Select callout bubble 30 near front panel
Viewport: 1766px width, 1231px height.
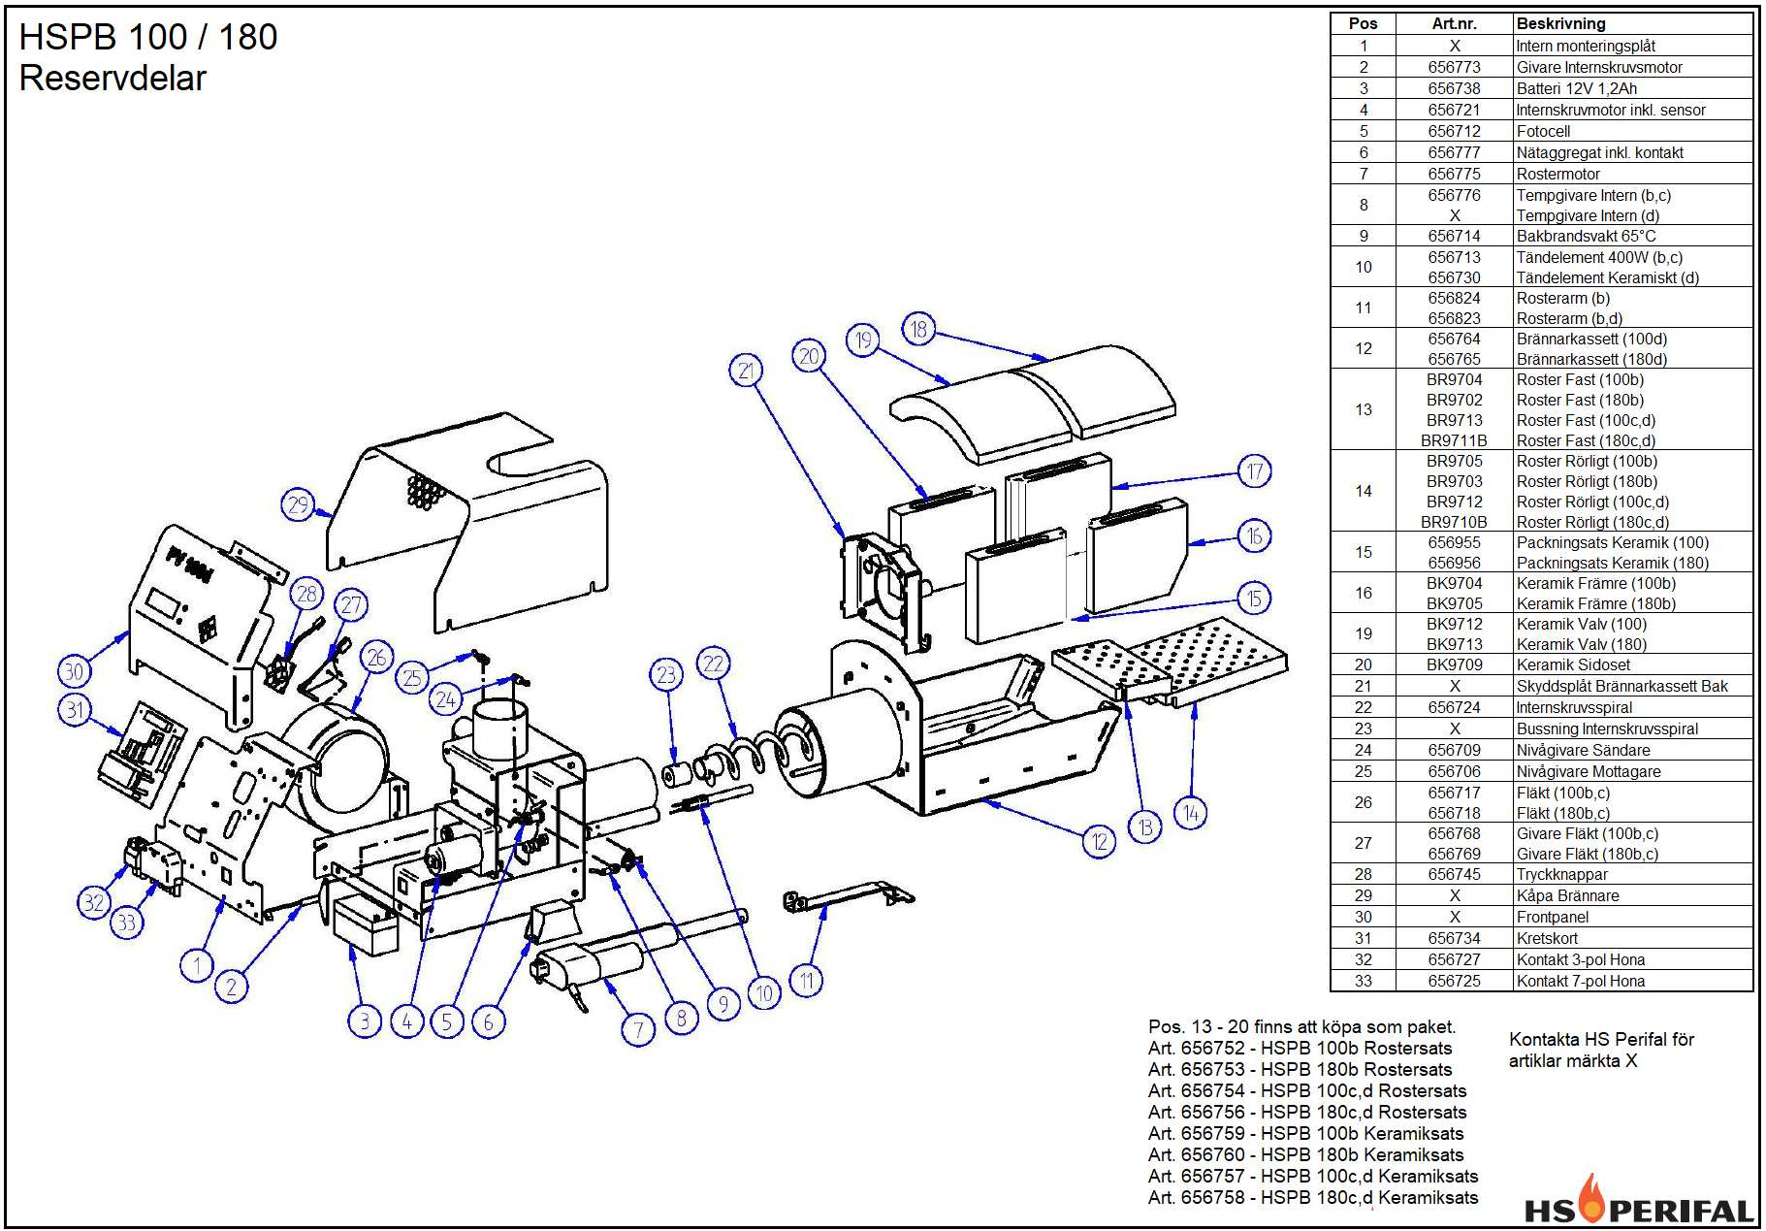click(75, 671)
